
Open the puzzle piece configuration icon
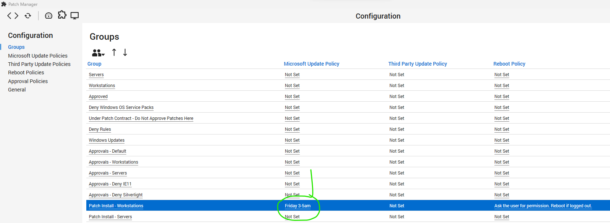[62, 15]
